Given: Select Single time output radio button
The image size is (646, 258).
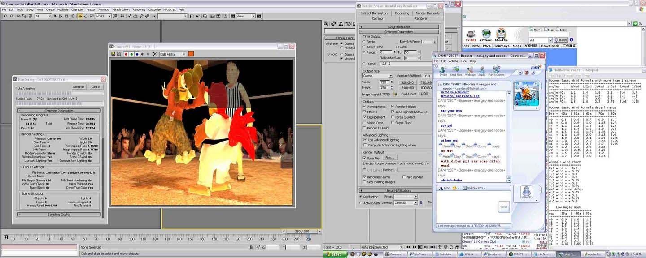Looking at the screenshot, I should click(x=364, y=42).
